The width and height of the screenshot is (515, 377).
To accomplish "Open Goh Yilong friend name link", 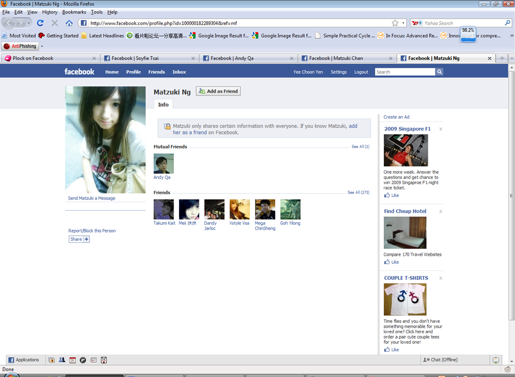I will (290, 223).
